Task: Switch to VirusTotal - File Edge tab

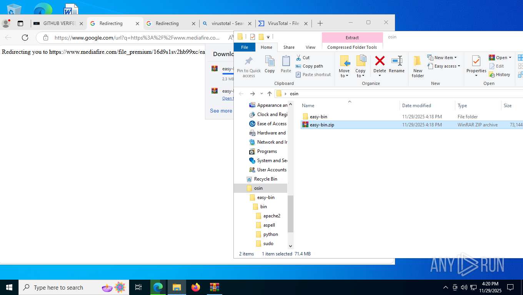Action: 283,23
